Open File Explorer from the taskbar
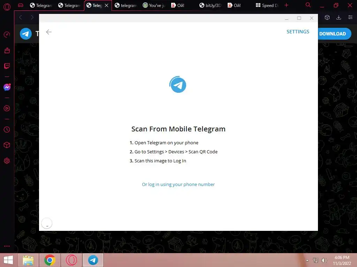The height and width of the screenshot is (267, 357). point(28,260)
